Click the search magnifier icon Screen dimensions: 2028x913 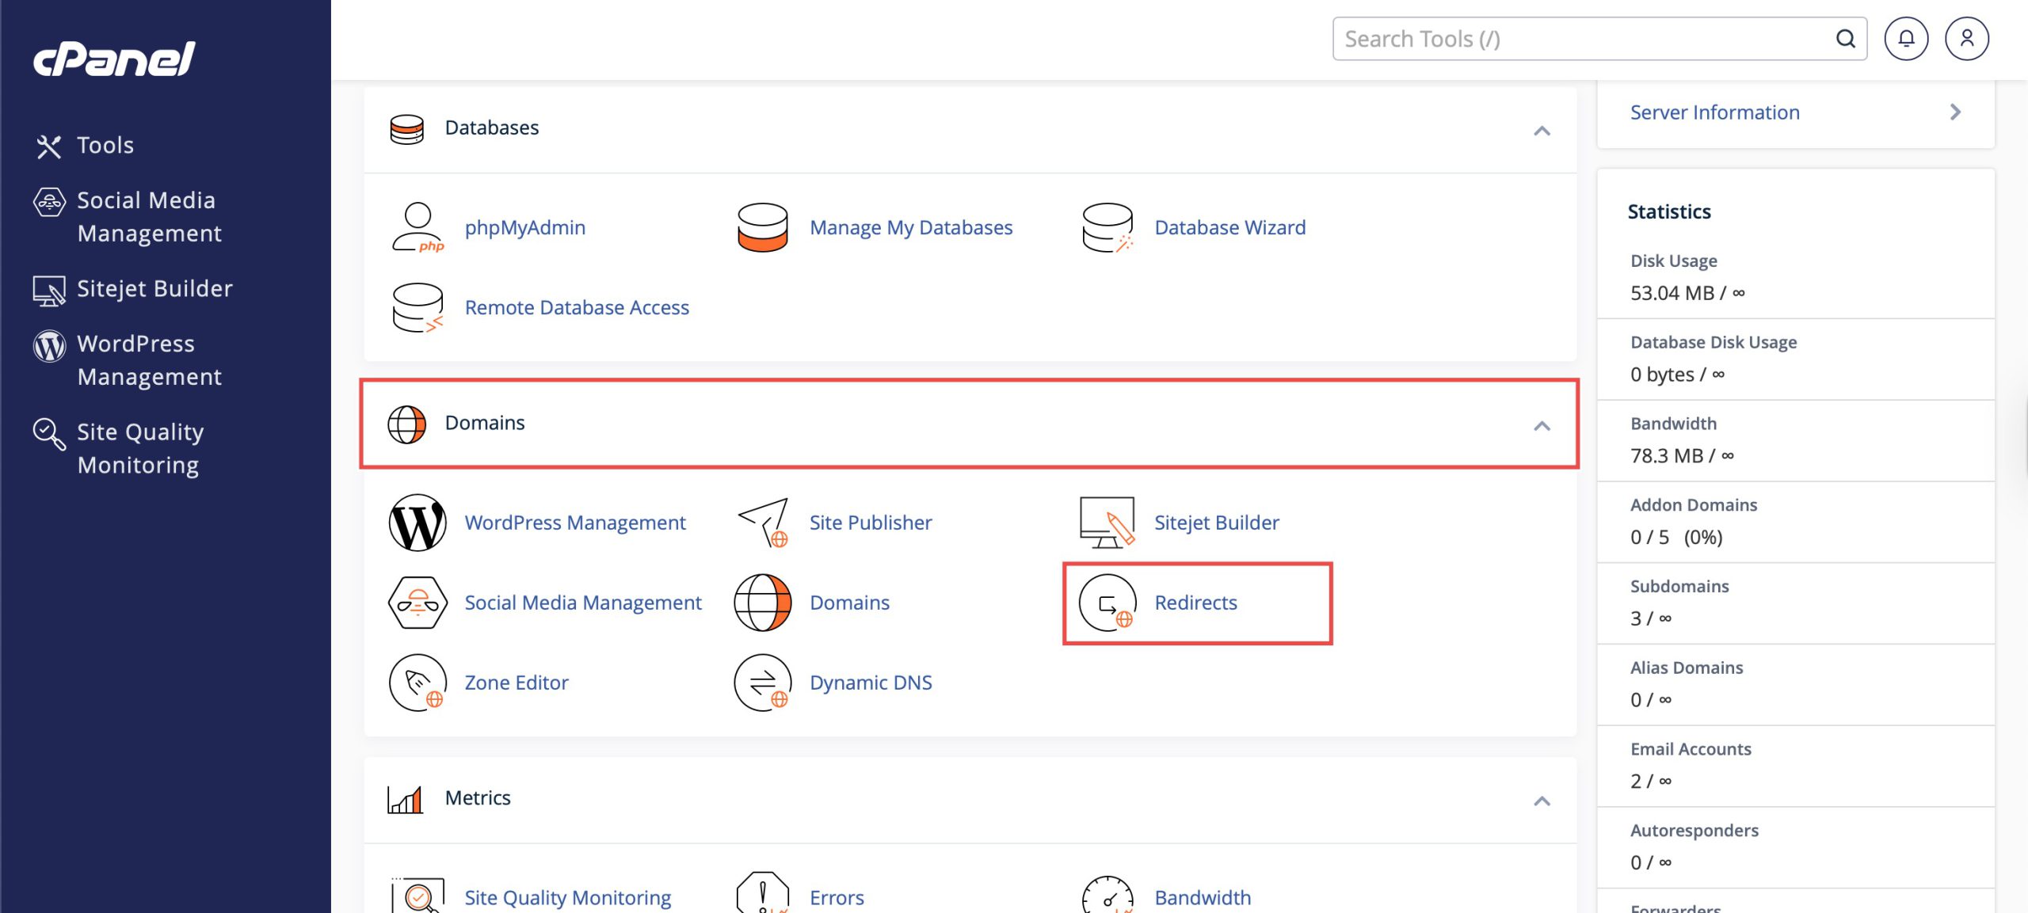(1846, 39)
